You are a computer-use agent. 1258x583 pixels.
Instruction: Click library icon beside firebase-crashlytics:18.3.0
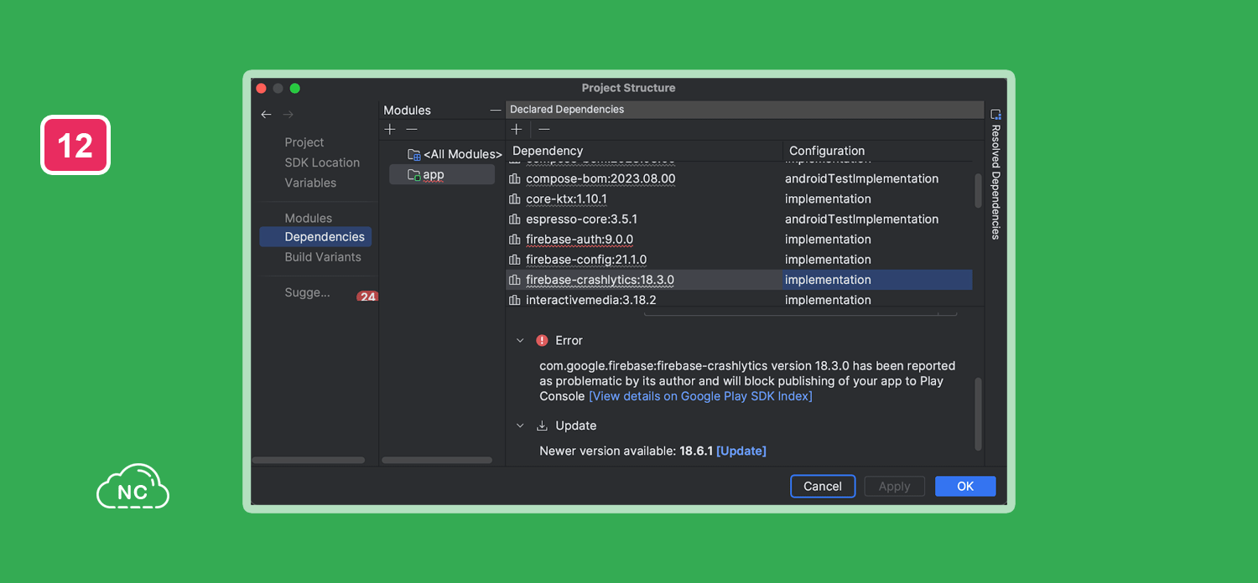point(515,280)
